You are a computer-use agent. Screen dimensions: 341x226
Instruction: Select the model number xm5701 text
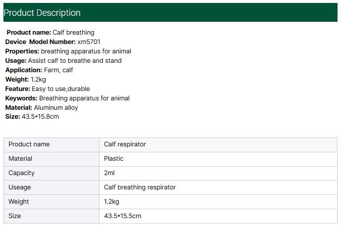click(x=89, y=42)
